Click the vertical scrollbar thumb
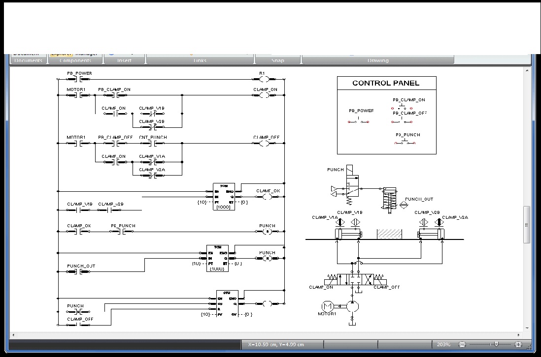This screenshot has width=541, height=357. [527, 225]
